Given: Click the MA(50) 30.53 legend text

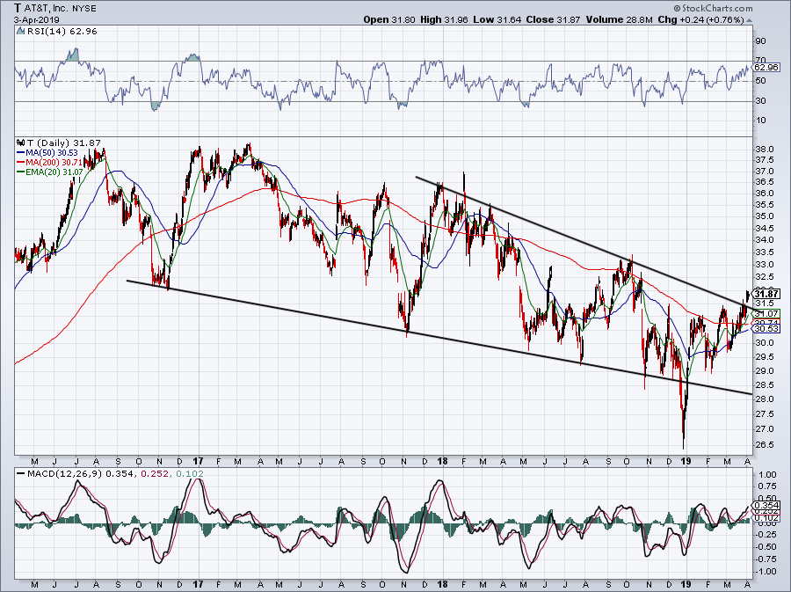Looking at the screenshot, I should tap(52, 152).
